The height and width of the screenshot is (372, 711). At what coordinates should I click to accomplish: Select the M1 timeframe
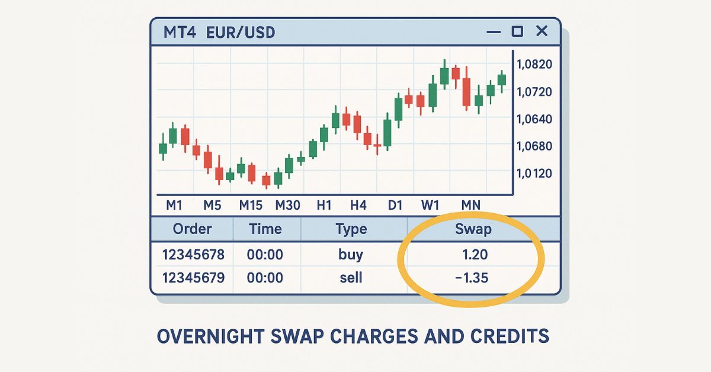(174, 206)
